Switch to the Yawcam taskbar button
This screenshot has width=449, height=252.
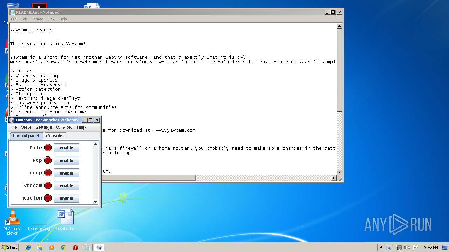point(99,247)
